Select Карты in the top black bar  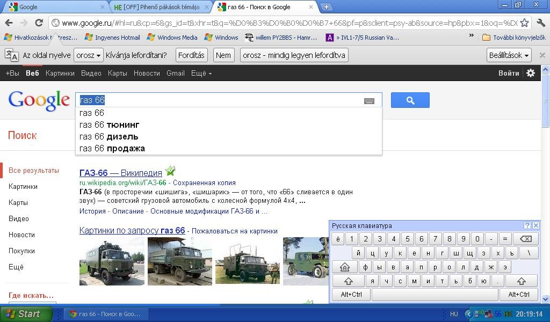pyautogui.click(x=117, y=73)
